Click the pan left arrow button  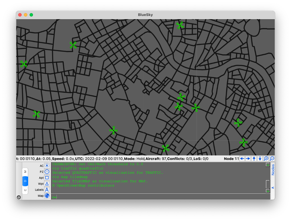pos(242,159)
